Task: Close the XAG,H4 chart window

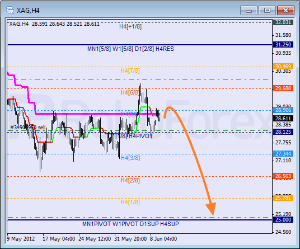Action: click(x=285, y=10)
